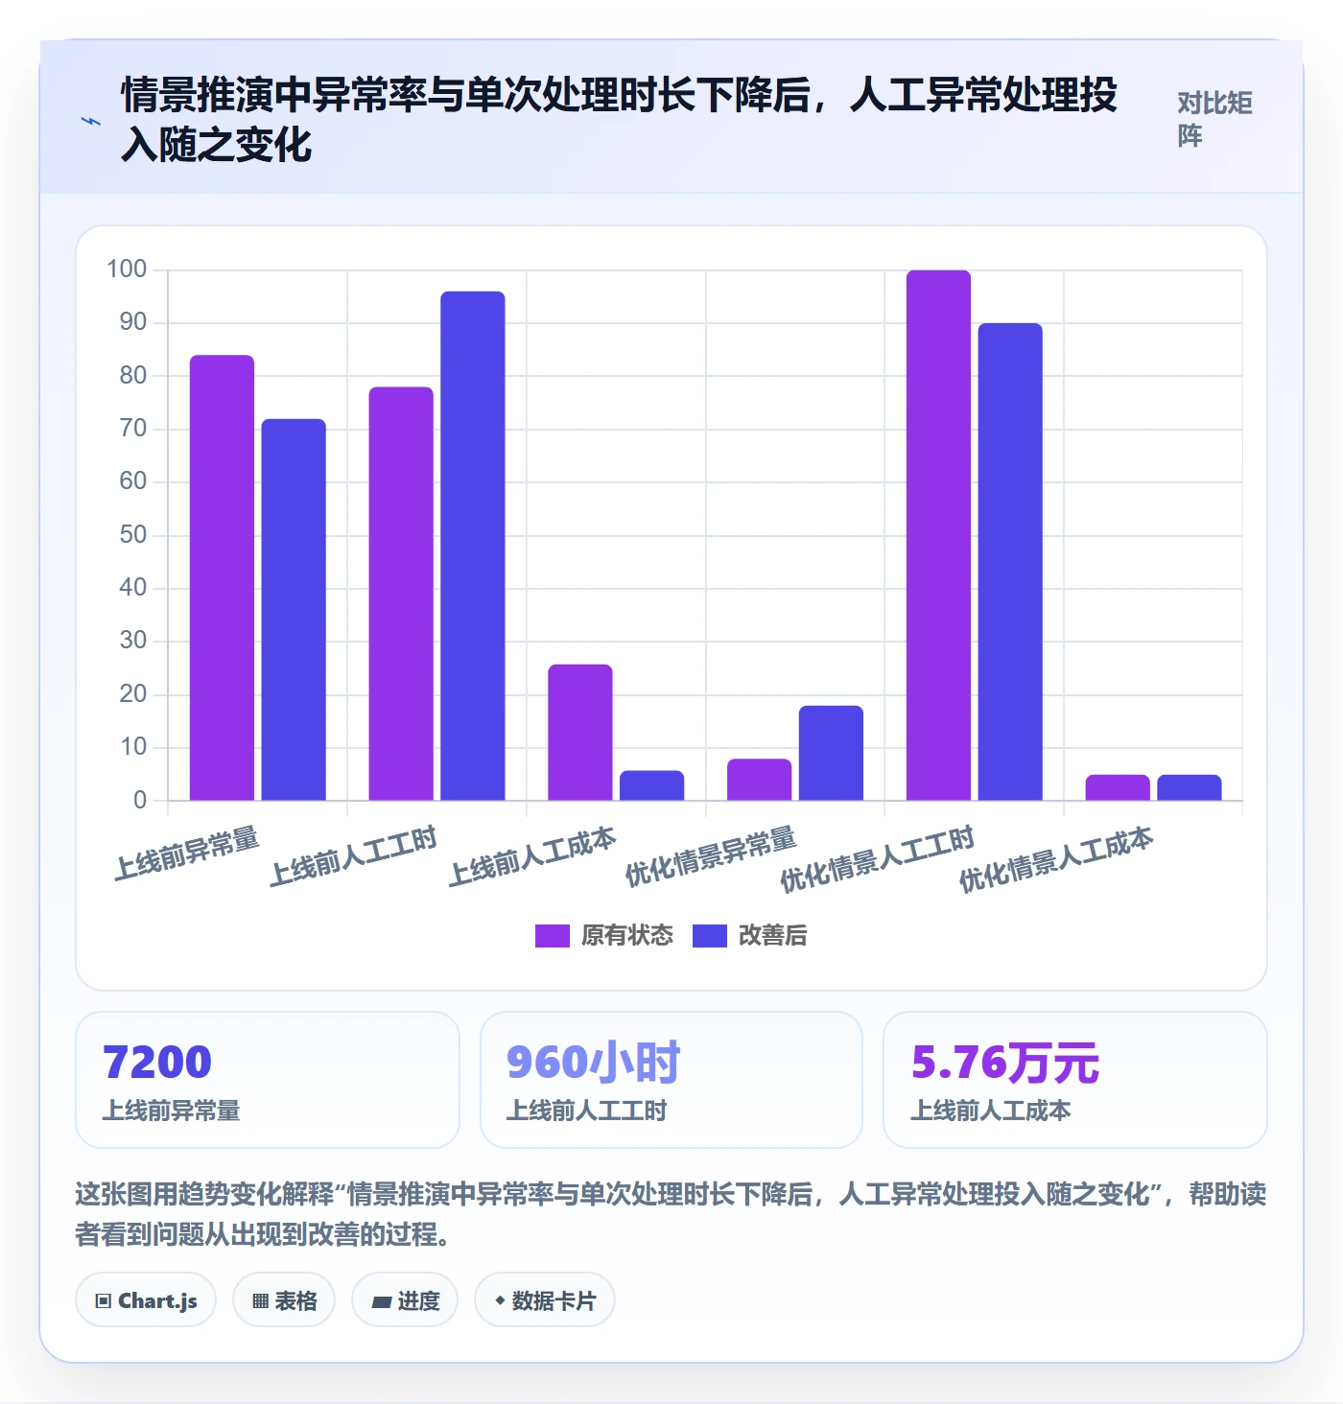Click the purple bar for 上线前异常量
Image resolution: width=1343 pixels, height=1404 pixels.
pyautogui.click(x=222, y=577)
